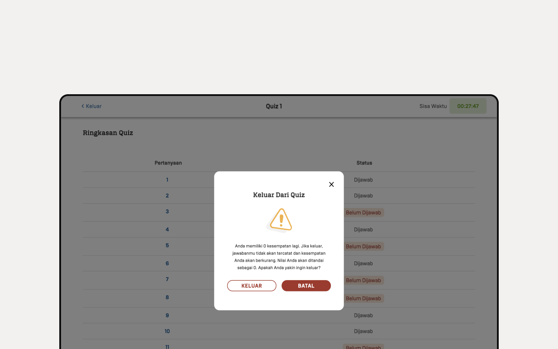Viewport: 558px width, 349px height.
Task: Open question number 2
Action: [167, 195]
